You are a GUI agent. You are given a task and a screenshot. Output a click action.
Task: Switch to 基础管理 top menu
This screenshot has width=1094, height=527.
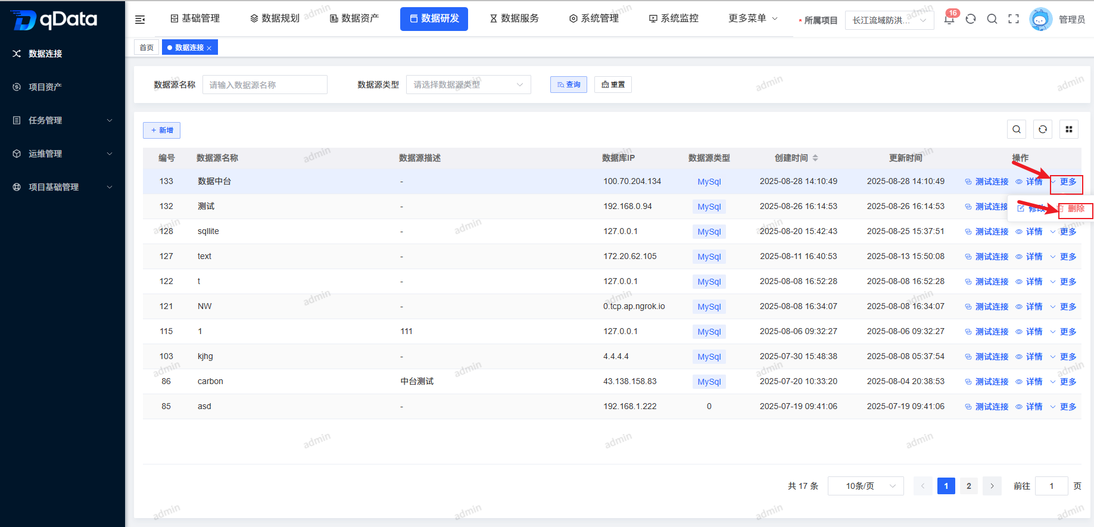pos(195,18)
